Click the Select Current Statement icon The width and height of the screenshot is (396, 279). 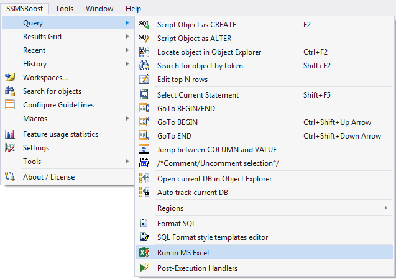tap(144, 95)
